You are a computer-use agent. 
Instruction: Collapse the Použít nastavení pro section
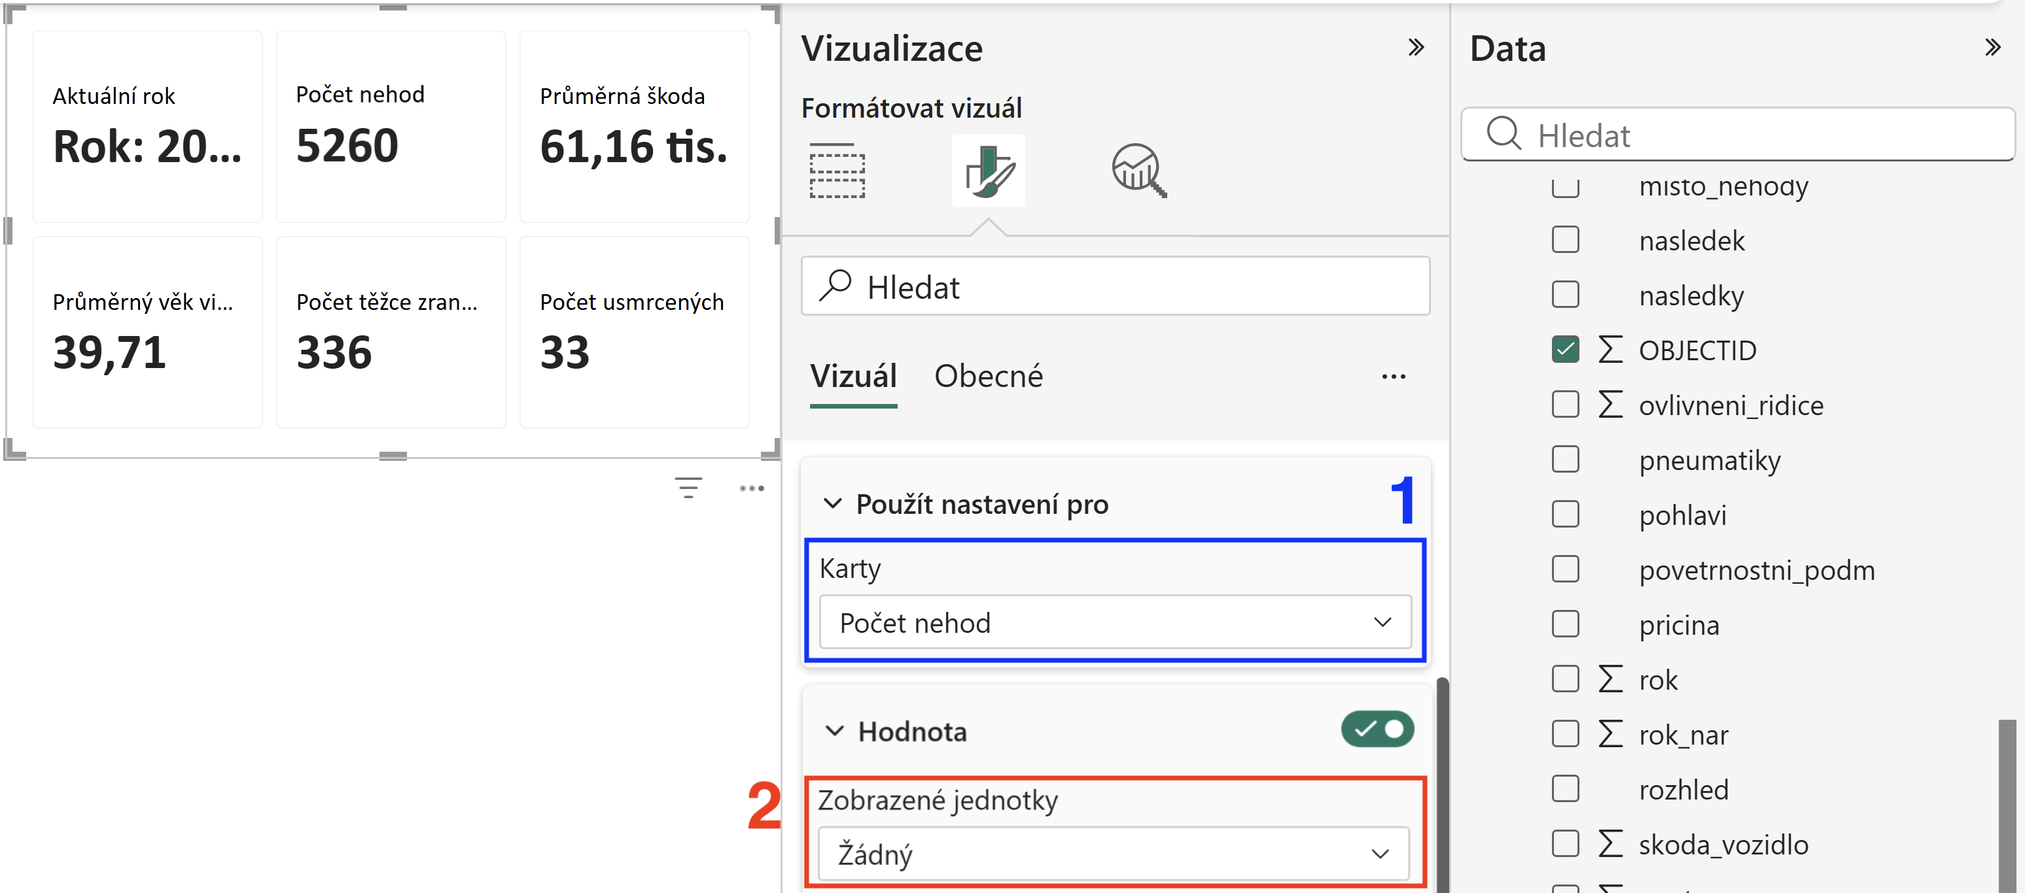click(x=832, y=504)
